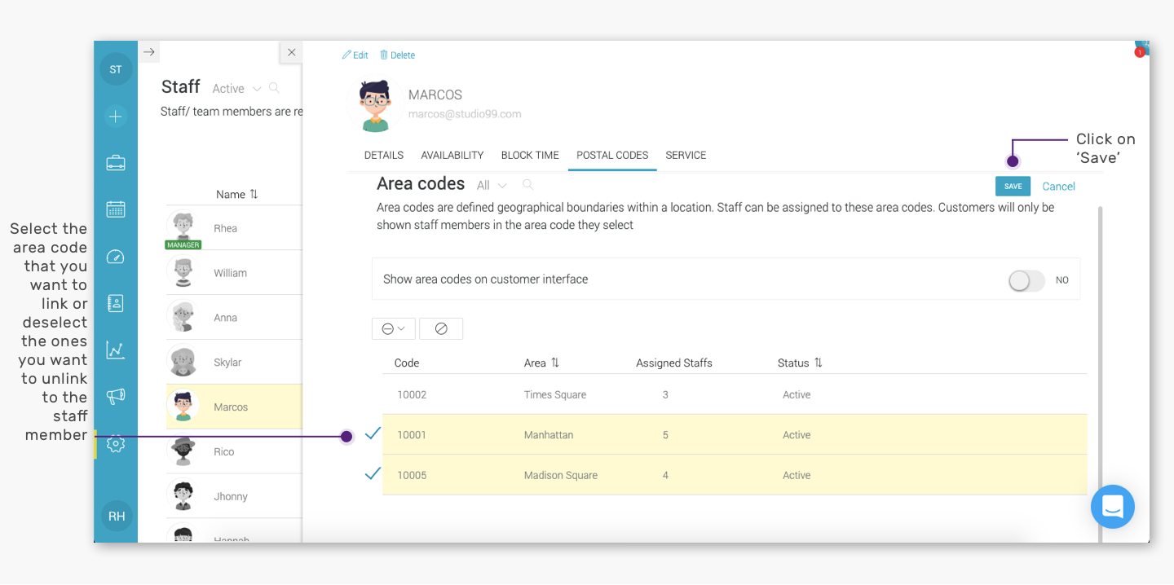Viewport: 1174px width, 585px height.
Task: Select William in the staff list
Action: tap(234, 273)
